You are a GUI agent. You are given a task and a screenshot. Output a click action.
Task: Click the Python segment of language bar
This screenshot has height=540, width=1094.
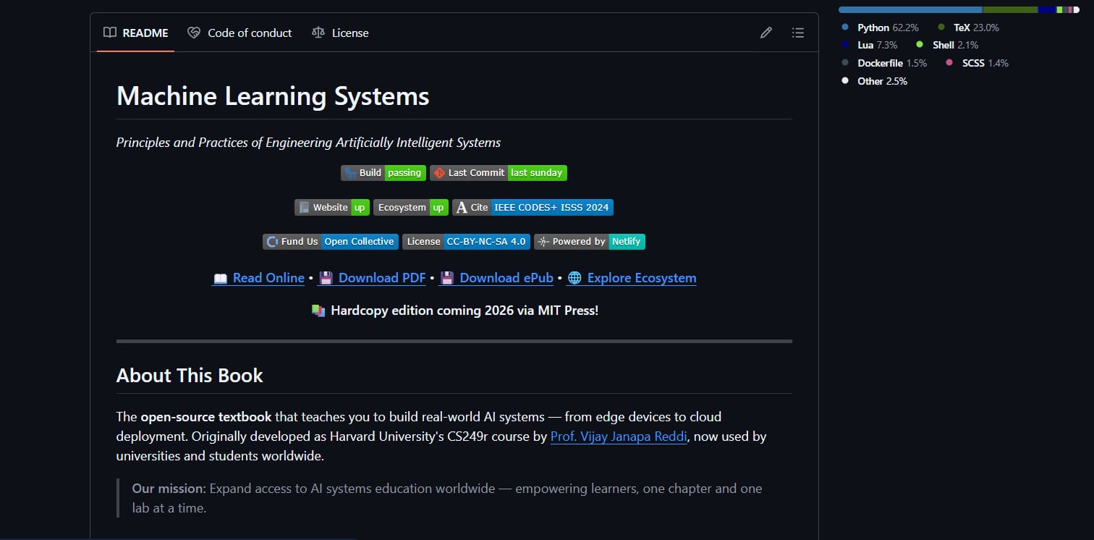[x=909, y=9]
